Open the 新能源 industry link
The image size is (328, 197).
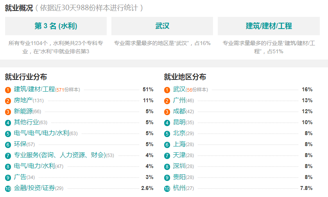[x=23, y=111]
